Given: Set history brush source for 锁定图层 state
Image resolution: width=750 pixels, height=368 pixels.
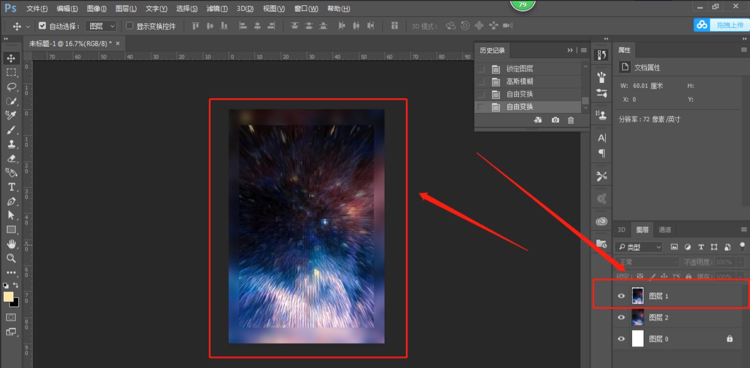Looking at the screenshot, I should tap(481, 69).
